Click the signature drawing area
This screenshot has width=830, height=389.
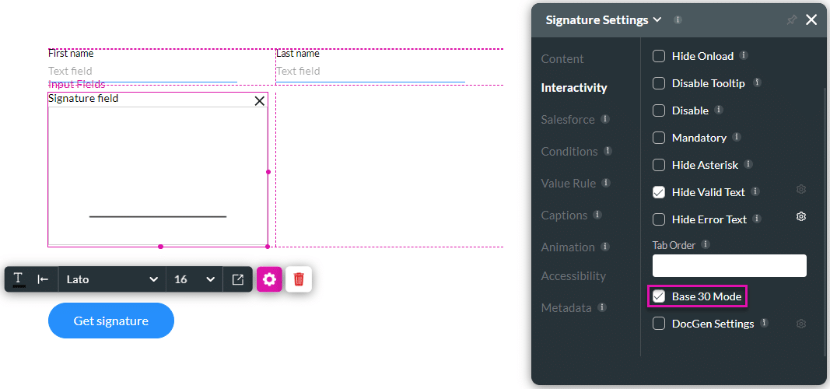(158, 176)
